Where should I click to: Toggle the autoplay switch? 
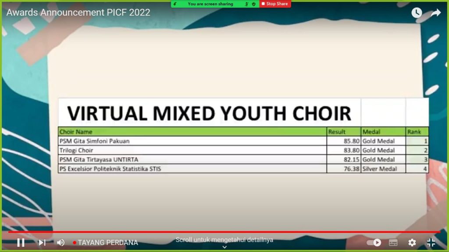pyautogui.click(x=374, y=242)
